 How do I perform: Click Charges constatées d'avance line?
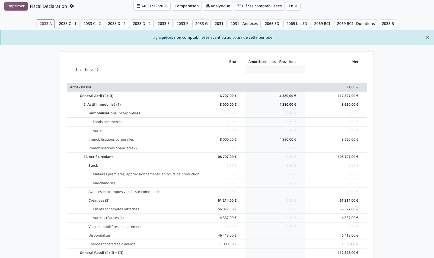pyautogui.click(x=217, y=244)
